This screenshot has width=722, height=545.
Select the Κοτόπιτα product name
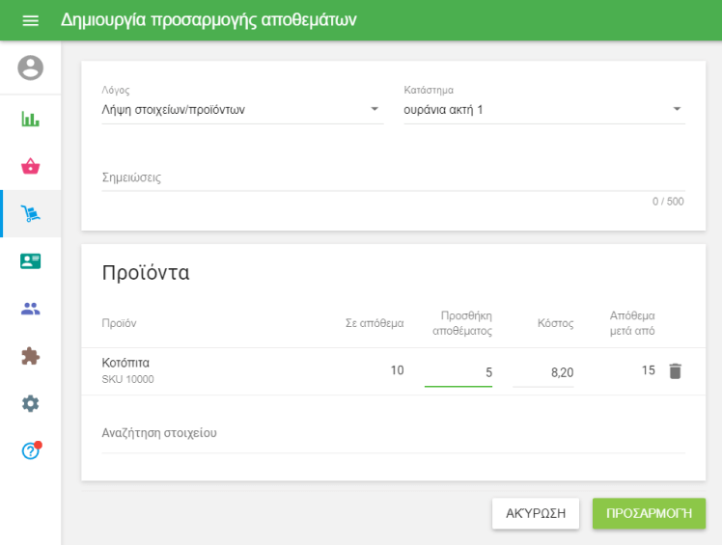125,363
